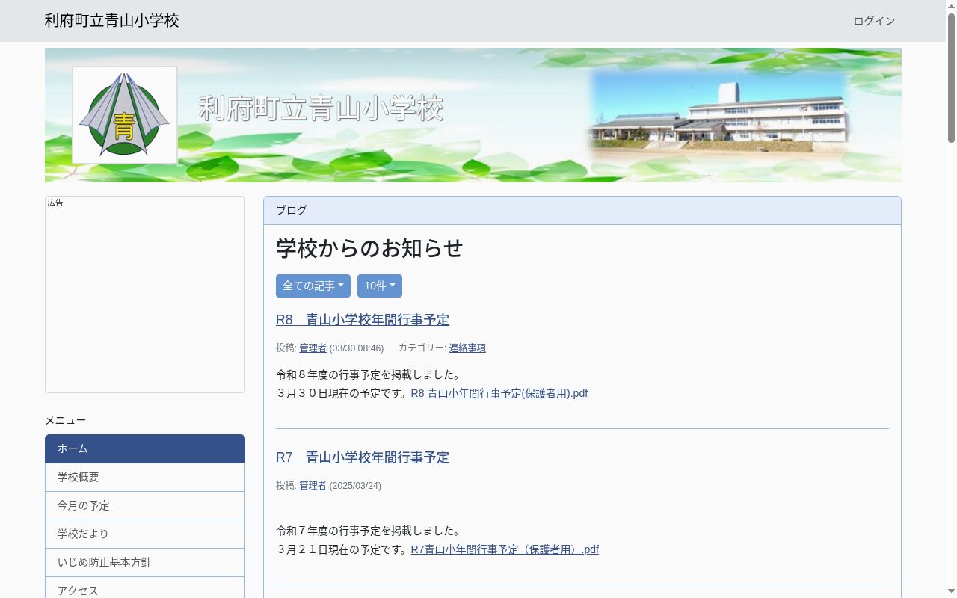Open the 10件 display count dropdown
This screenshot has width=957, height=598.
tap(380, 286)
